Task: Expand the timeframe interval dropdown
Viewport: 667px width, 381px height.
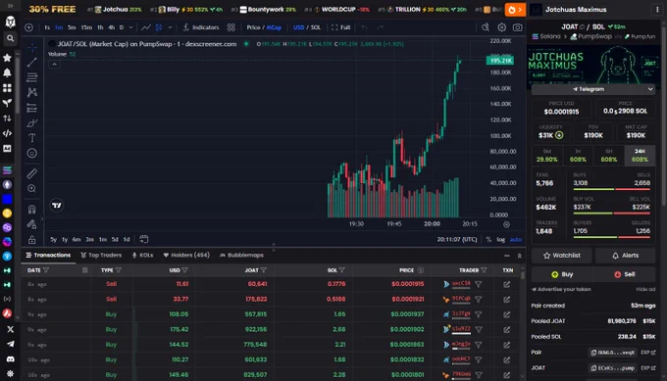Action: [x=131, y=27]
